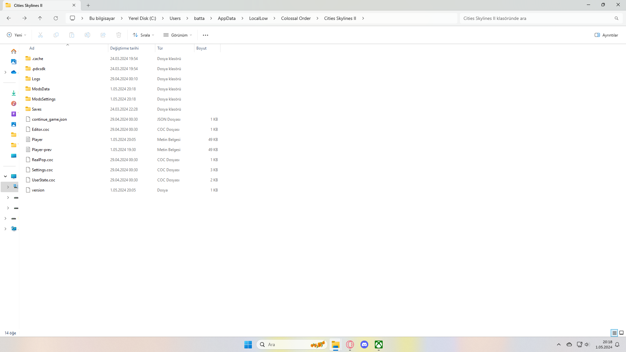Click the Paste clipboard icon

click(72, 35)
